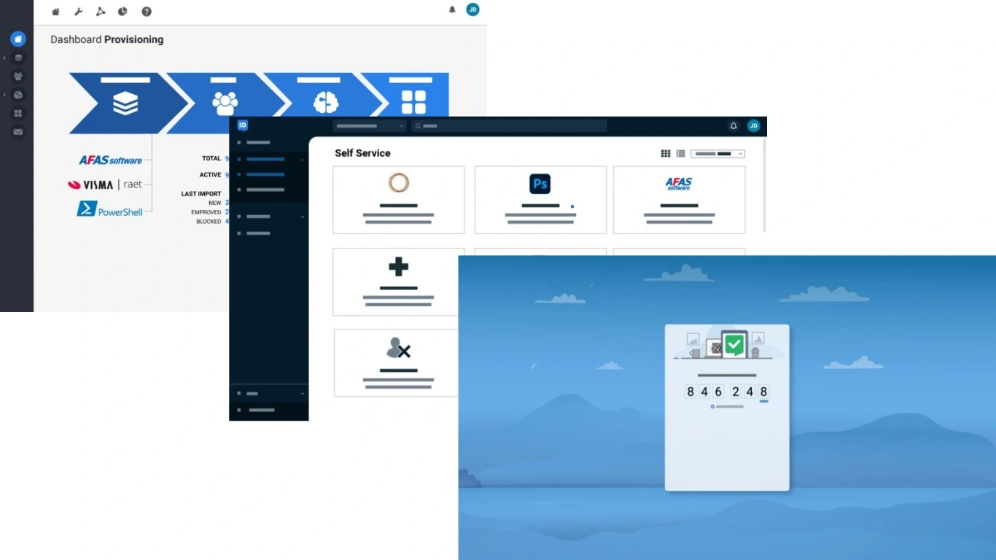The image size is (996, 560).
Task: Open the pie chart reports icon
Action: (122, 12)
